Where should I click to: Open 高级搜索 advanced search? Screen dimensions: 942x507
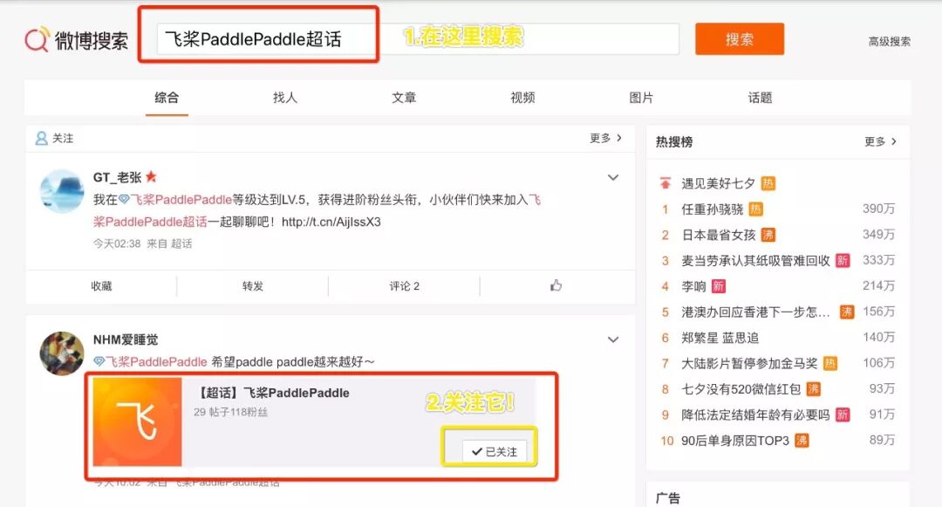[x=889, y=41]
